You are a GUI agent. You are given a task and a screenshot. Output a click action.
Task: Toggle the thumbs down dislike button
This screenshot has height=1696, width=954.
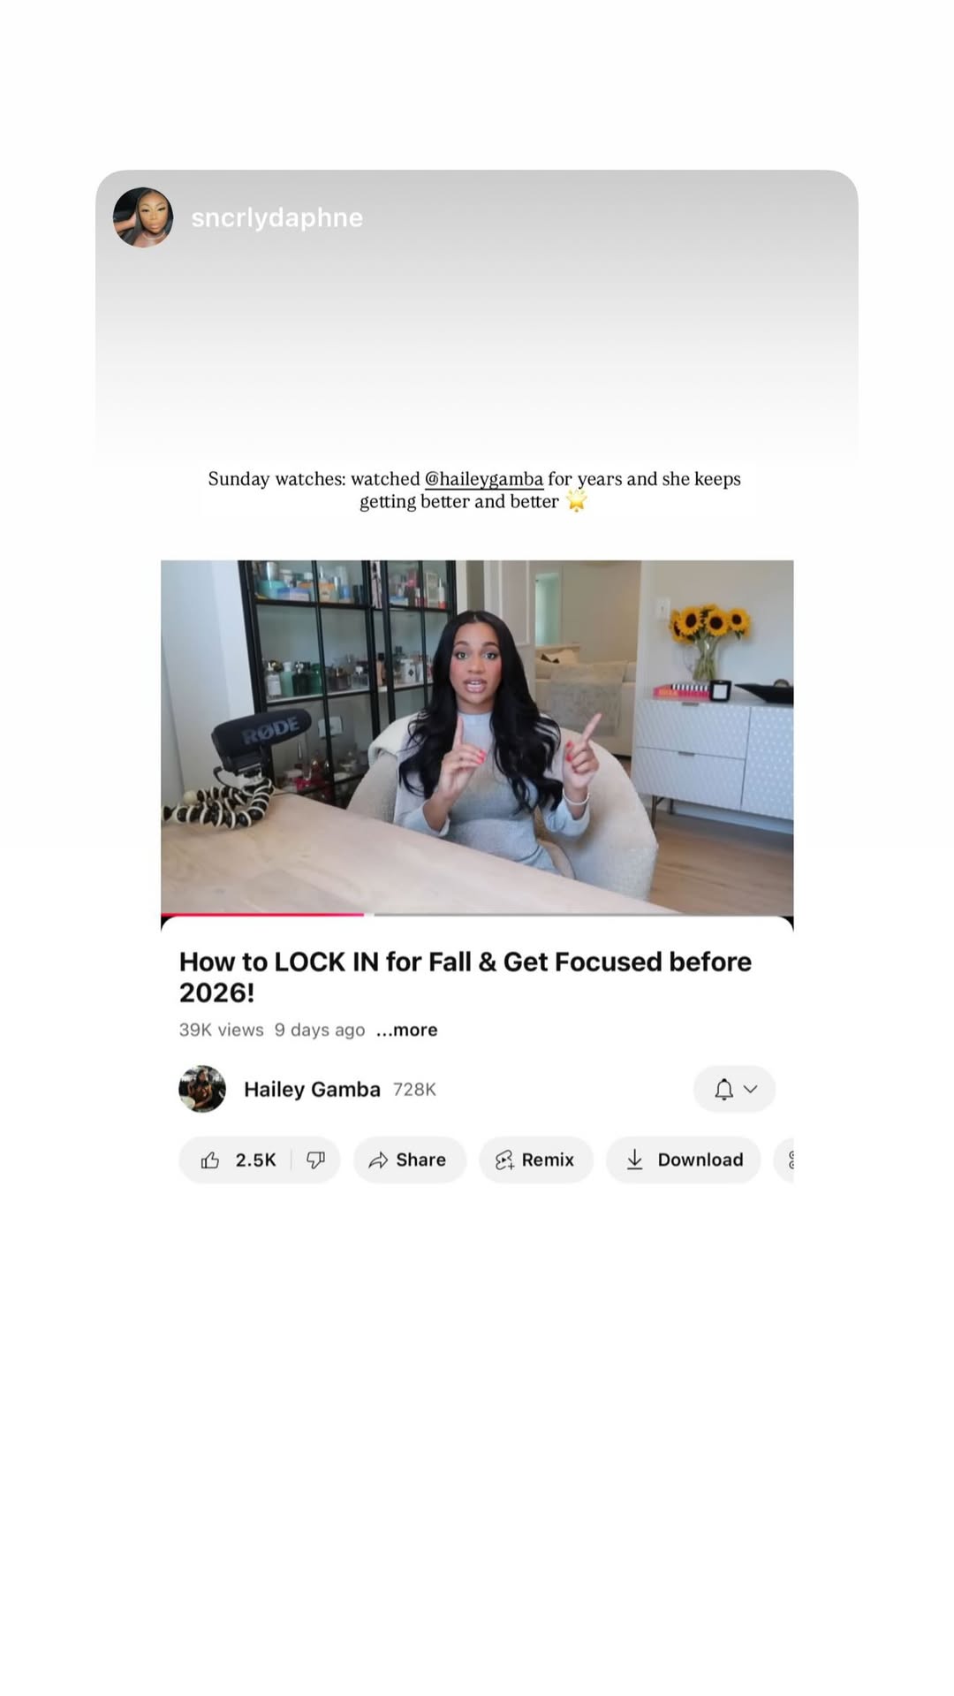[x=316, y=1160]
